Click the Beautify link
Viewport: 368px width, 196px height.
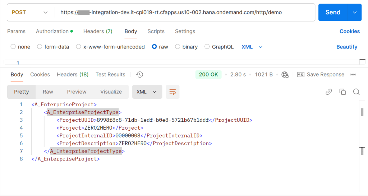coord(346,47)
